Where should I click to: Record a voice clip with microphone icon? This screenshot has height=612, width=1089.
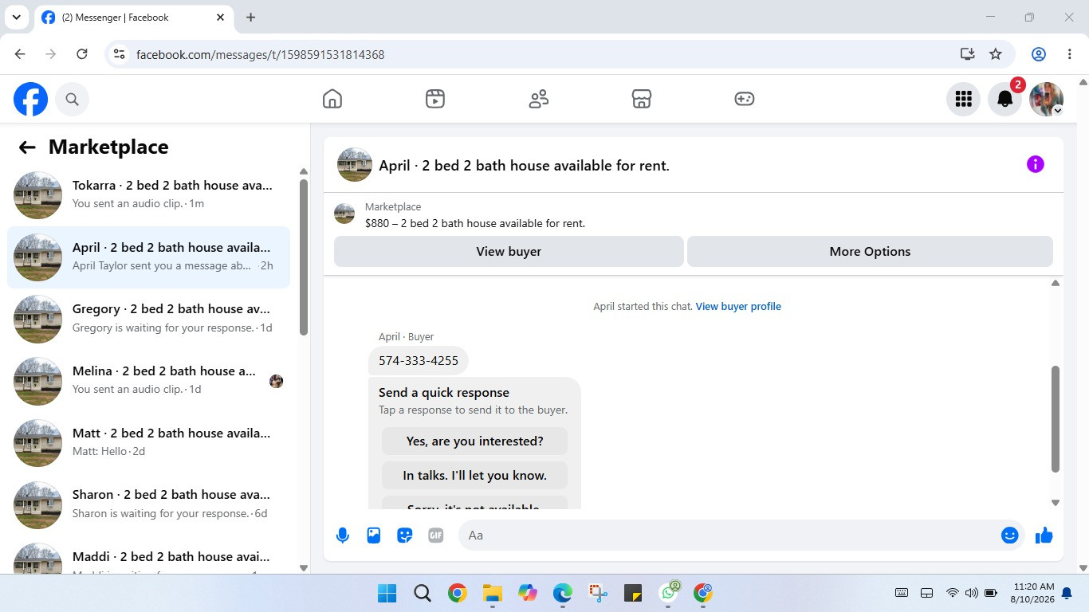point(343,535)
